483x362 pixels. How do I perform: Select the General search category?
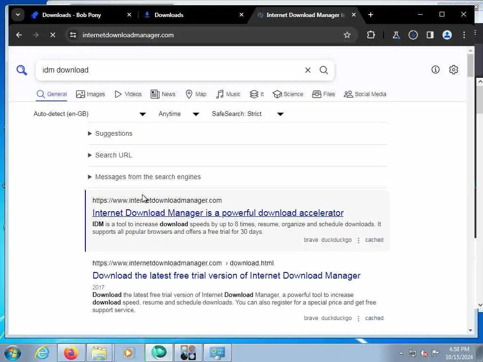[x=51, y=94]
